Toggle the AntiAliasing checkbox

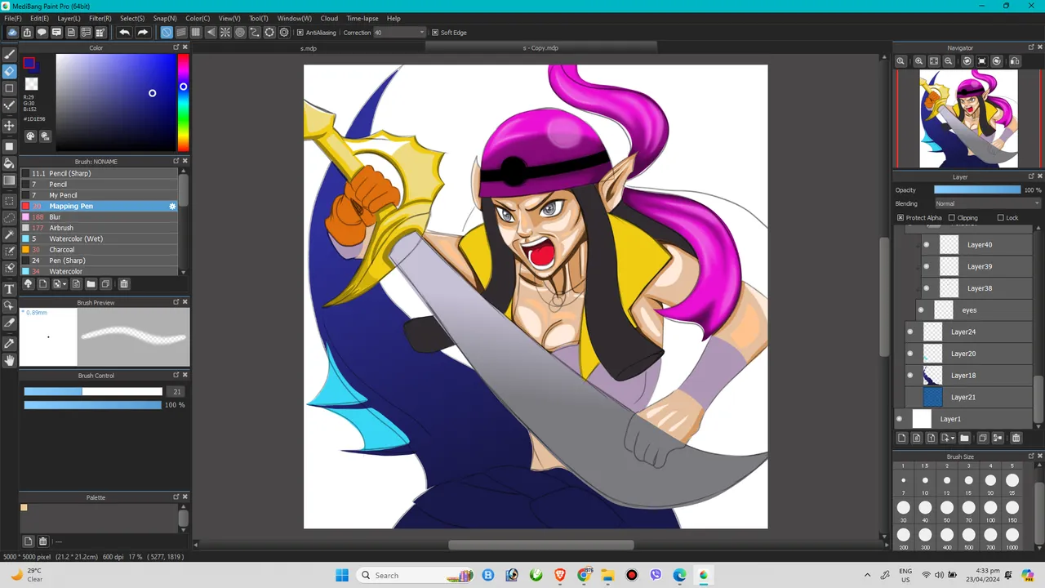(x=300, y=33)
